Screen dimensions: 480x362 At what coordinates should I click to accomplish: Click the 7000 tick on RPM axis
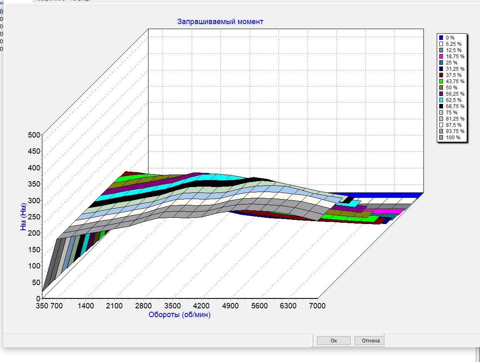pos(317,306)
